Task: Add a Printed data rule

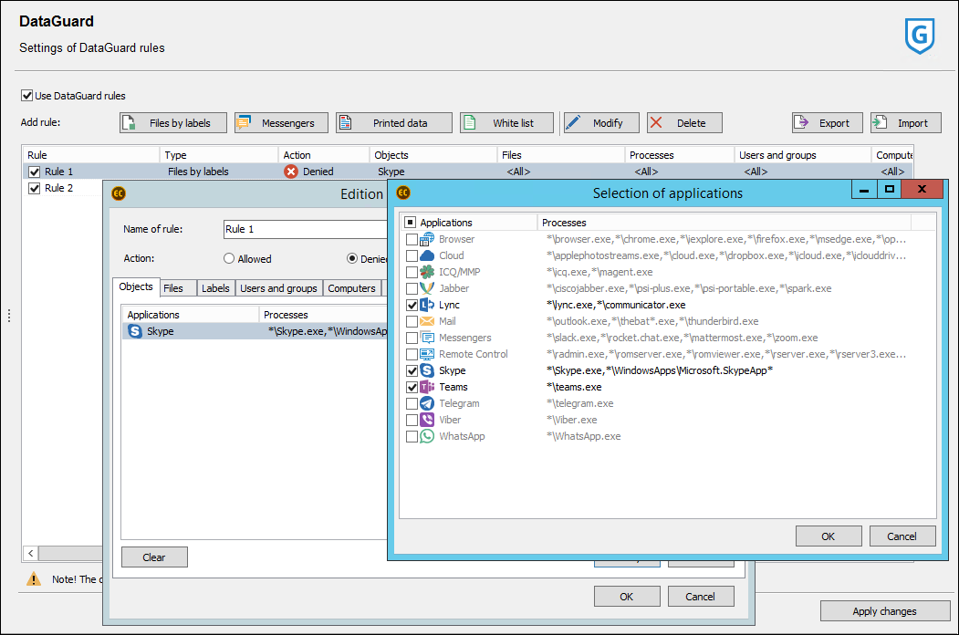Action: (394, 123)
